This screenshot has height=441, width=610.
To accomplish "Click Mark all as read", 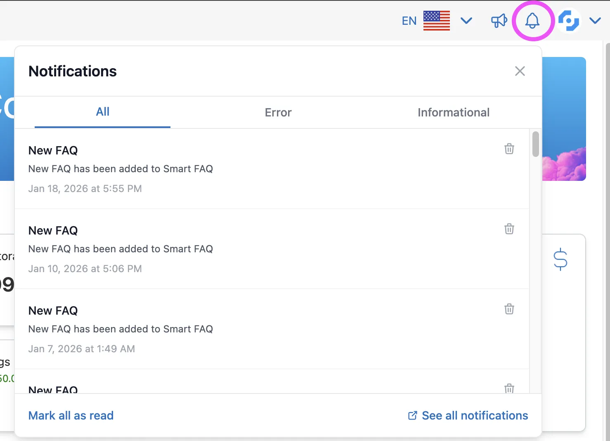I will (x=71, y=415).
